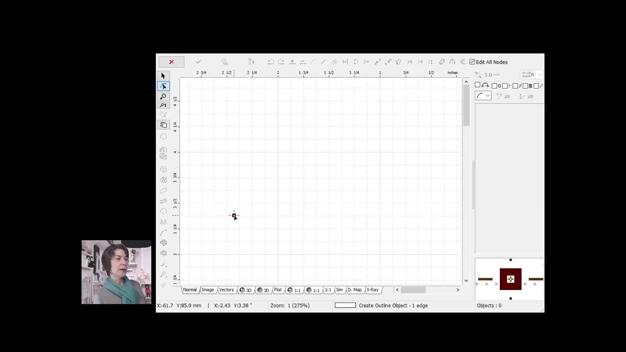Click the 'Create Outline Object - 1 edge' text
Screen dimensions: 626x352
pyautogui.click(x=393, y=306)
